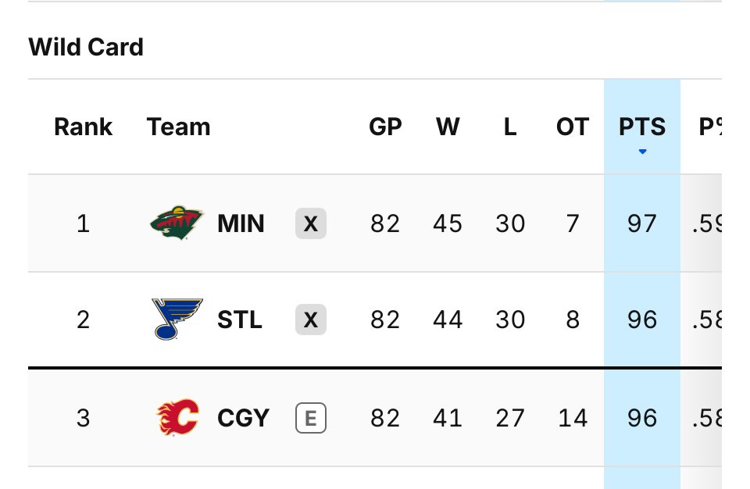Click the St. Louis Blues logo
Viewport: 750px width, 489px height.
(177, 319)
